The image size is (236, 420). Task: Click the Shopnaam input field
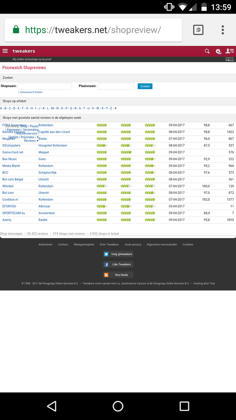45,86
